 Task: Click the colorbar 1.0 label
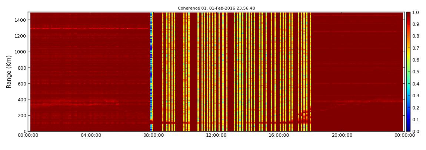coord(416,13)
